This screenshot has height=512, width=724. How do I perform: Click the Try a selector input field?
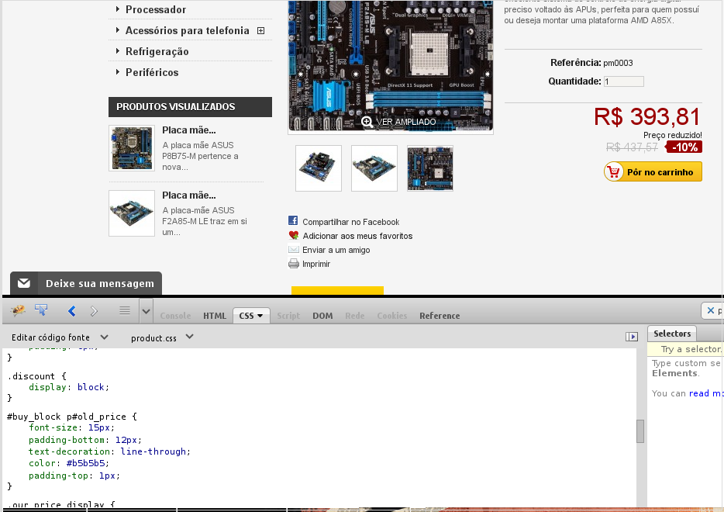[686, 349]
